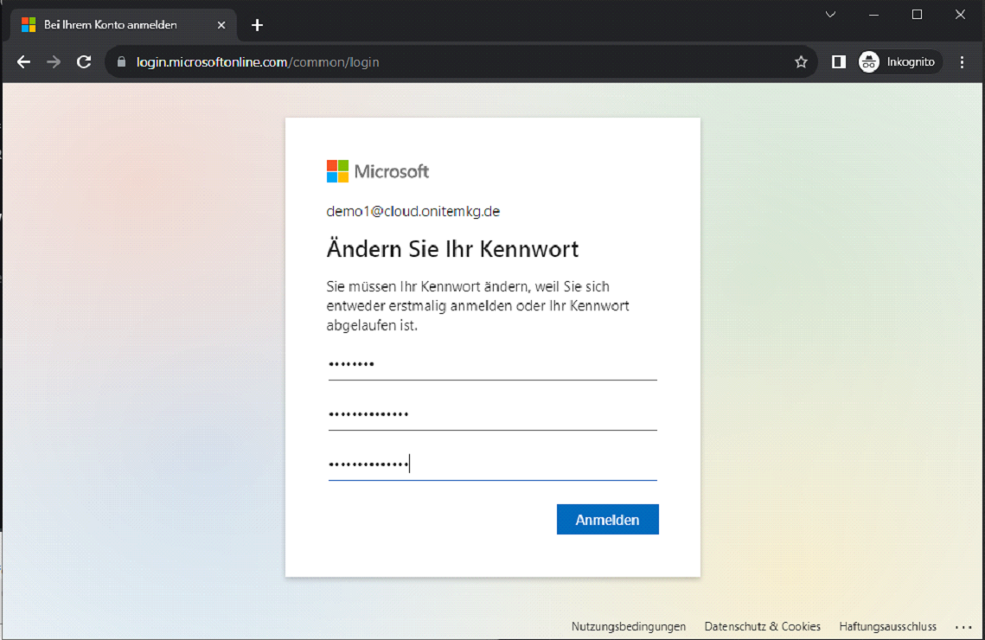
Task: Close the 'Bei Ihrem Konto anmelden' tab
Action: [x=221, y=25]
